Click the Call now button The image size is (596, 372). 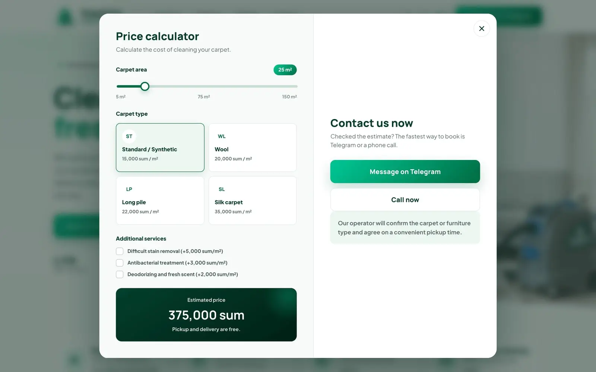coord(405,200)
